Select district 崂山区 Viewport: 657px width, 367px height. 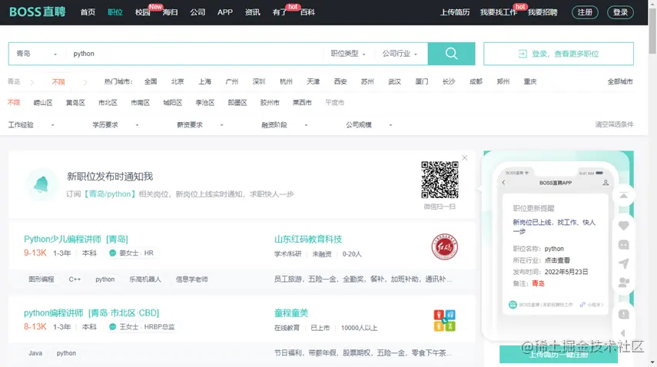(x=43, y=103)
